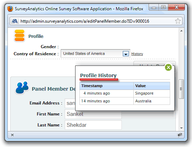Image resolution: width=192 pixels, height=147 pixels.
Task: Click the First Name field with Sanket
Action: pos(93,114)
